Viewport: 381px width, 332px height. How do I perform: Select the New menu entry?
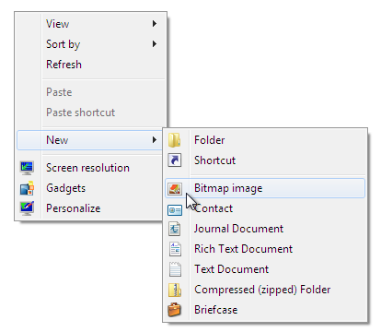point(90,140)
